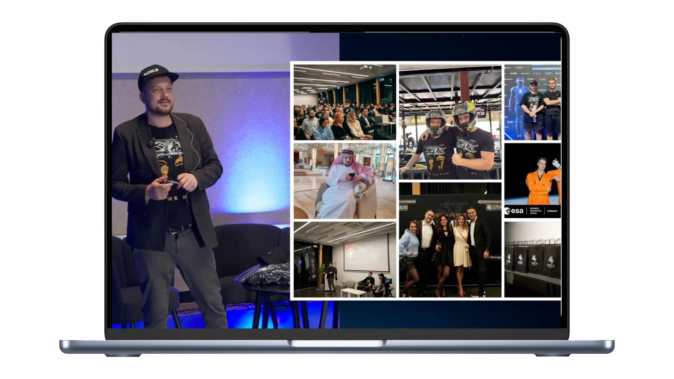Click the 'Lithuania' label in the ESA banner

(x=552, y=211)
